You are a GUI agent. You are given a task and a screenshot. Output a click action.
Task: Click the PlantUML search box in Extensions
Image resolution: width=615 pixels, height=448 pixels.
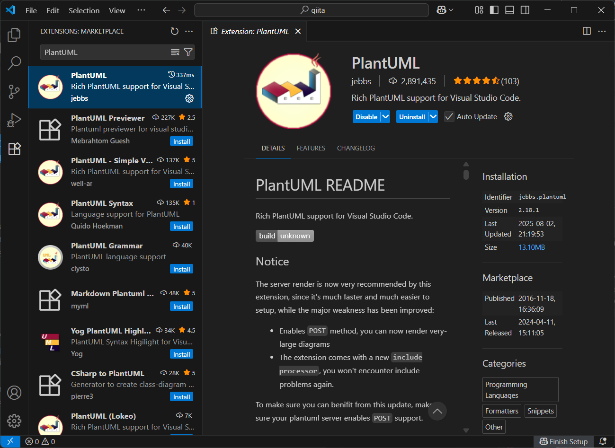pyautogui.click(x=104, y=52)
